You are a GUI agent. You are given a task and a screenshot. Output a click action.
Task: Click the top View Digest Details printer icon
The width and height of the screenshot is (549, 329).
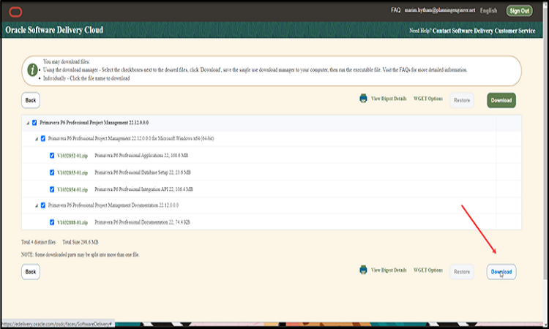pos(363,98)
